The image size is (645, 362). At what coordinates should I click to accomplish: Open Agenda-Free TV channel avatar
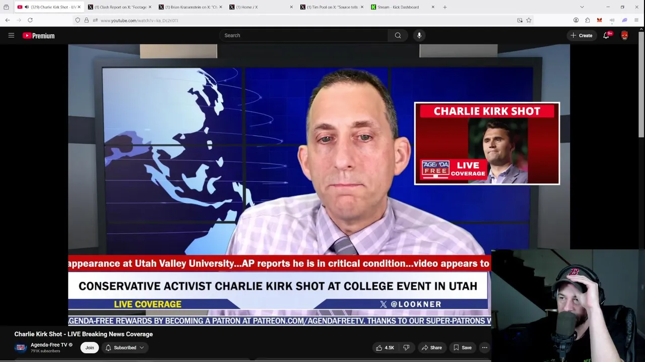(21, 347)
